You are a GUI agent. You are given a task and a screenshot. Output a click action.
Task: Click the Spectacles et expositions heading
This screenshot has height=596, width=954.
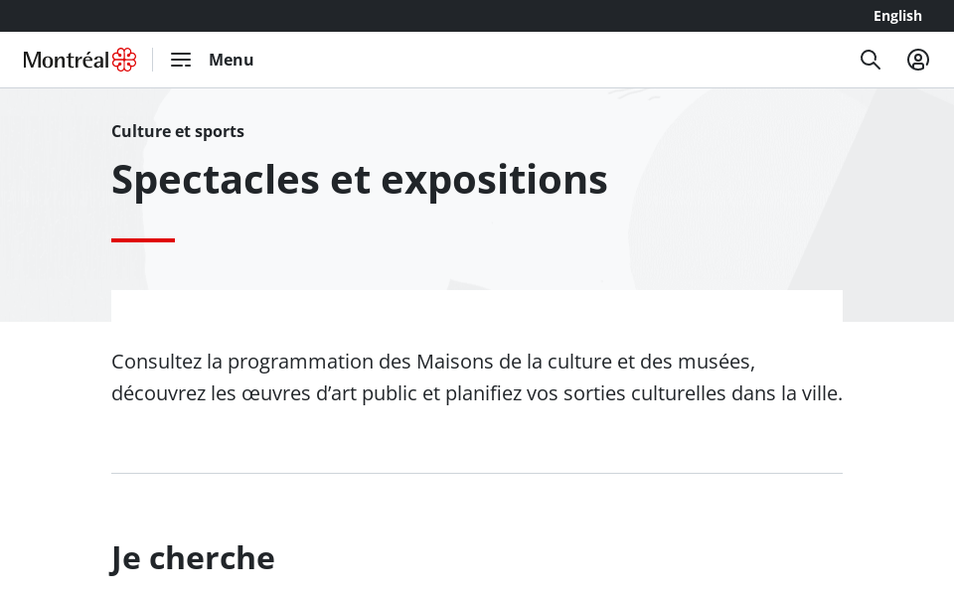pyautogui.click(x=360, y=179)
